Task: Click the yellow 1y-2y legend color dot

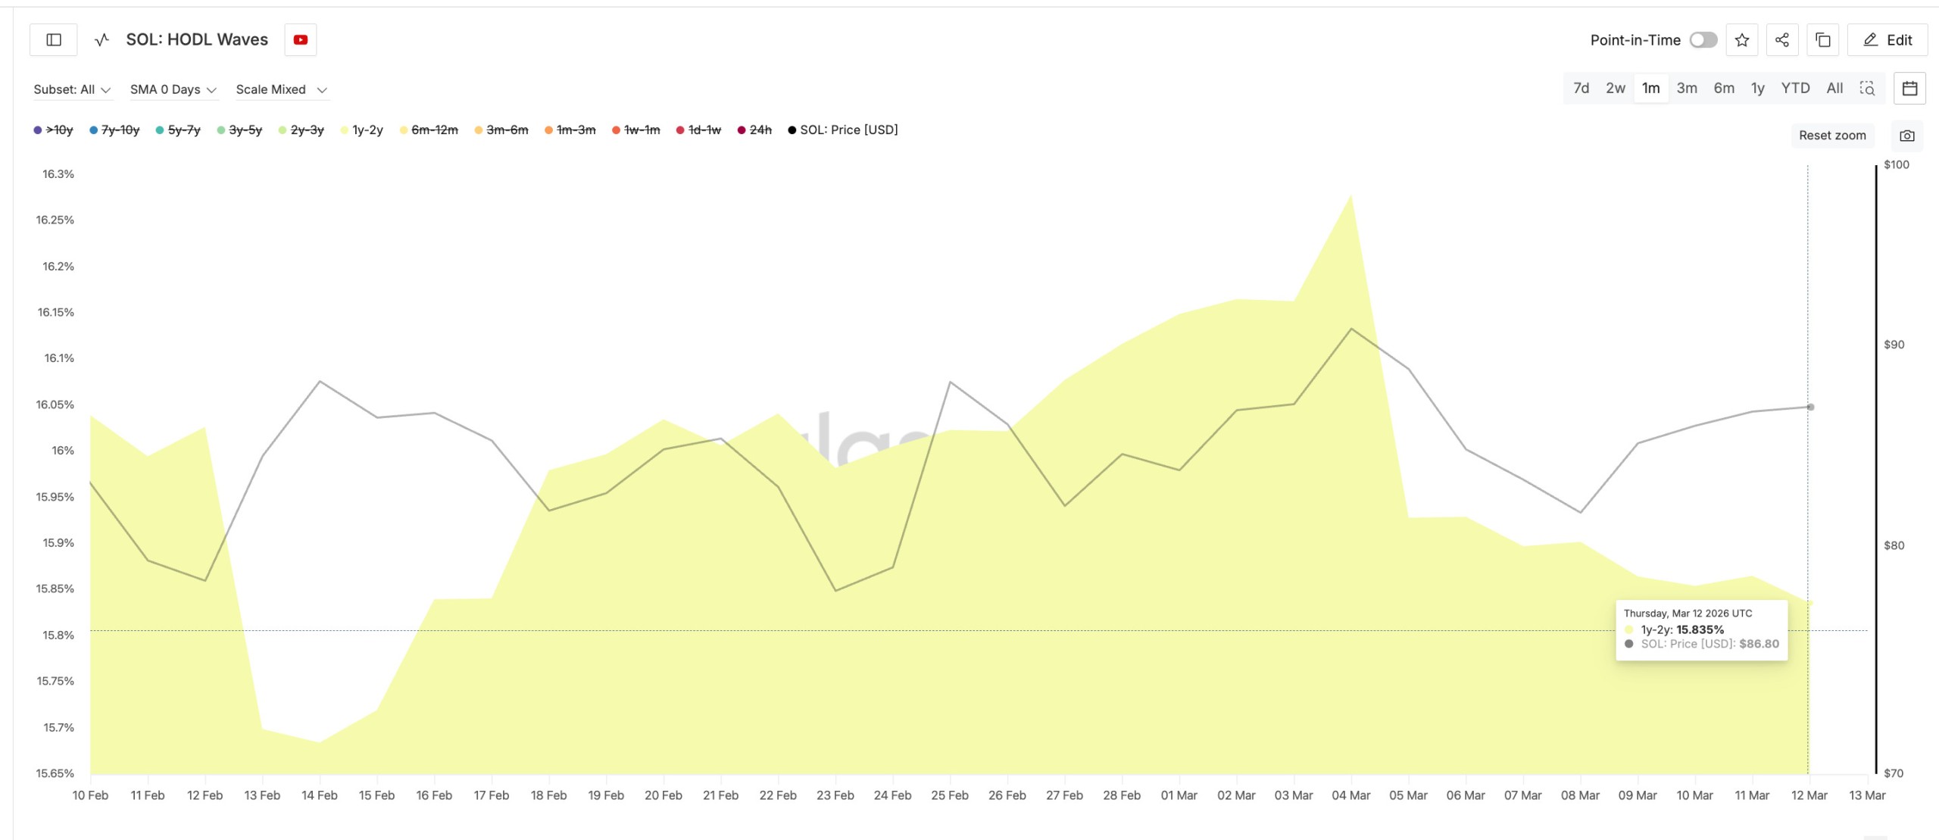Action: (345, 130)
